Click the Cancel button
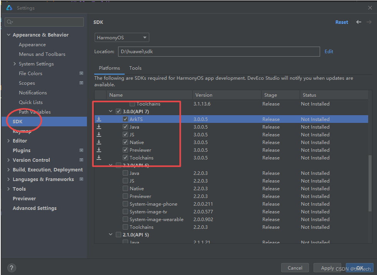This screenshot has width=377, height=275. [295, 268]
